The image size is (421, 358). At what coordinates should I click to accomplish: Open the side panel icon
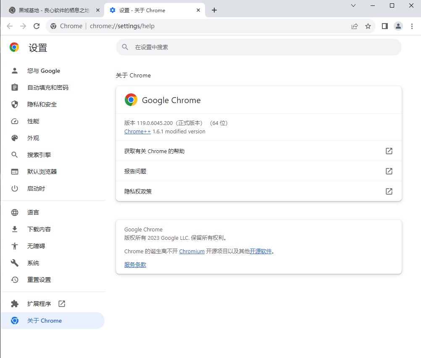pos(385,26)
